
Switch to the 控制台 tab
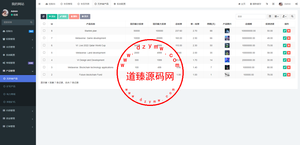(x=50, y=4)
